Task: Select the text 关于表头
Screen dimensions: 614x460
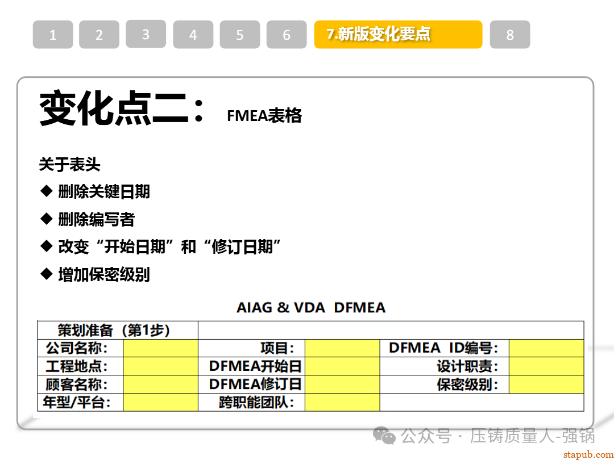Action: tap(70, 164)
